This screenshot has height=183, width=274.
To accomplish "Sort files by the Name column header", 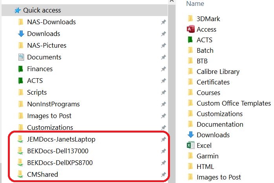I will coord(195,4).
